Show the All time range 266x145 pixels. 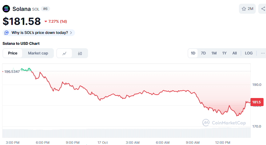(x=235, y=53)
